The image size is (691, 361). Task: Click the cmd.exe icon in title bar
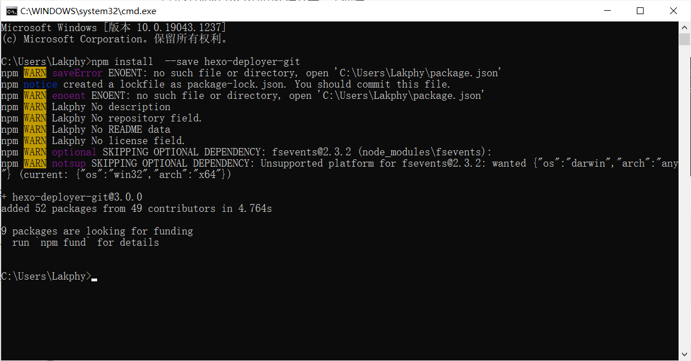(x=10, y=11)
